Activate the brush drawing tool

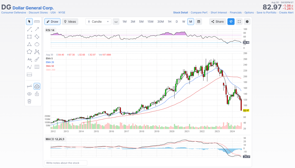point(37,59)
